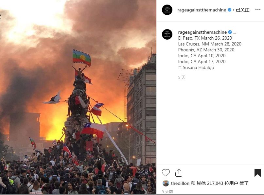The width and height of the screenshot is (264, 195).
Task: Click the 5 天 caption timestamp
Action: [x=182, y=77]
